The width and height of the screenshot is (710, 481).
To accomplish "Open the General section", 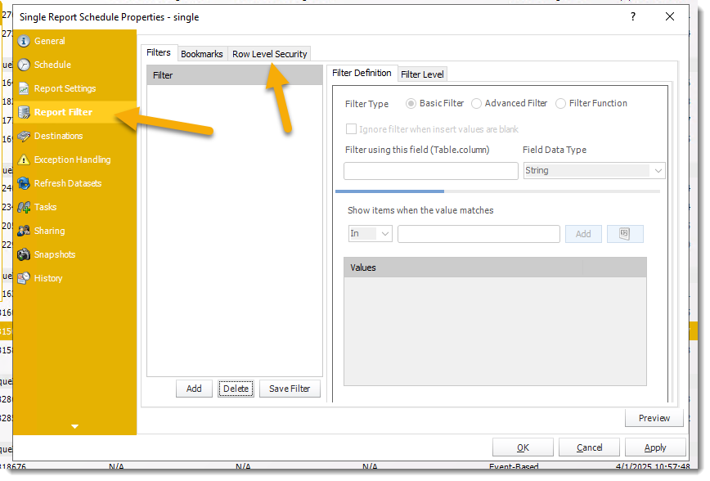I will 49,41.
